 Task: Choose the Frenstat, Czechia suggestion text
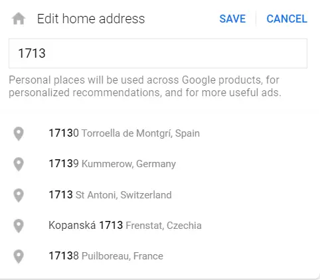pyautogui.click(x=163, y=226)
